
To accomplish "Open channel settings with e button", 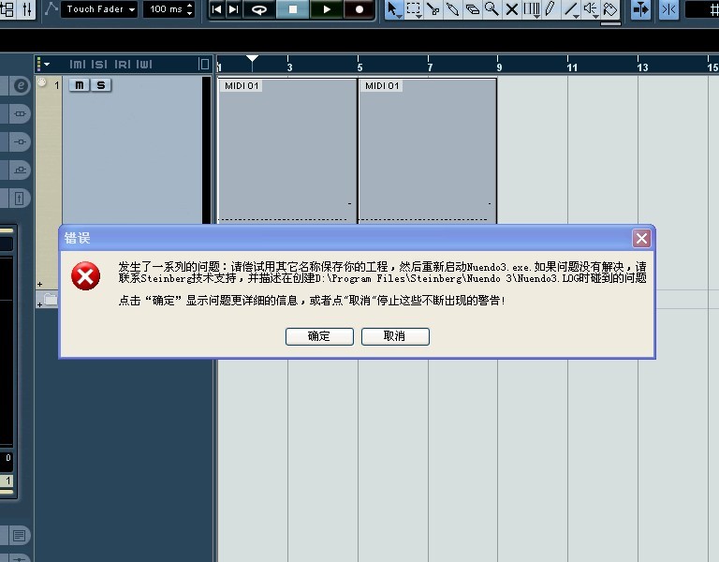I will tap(21, 86).
